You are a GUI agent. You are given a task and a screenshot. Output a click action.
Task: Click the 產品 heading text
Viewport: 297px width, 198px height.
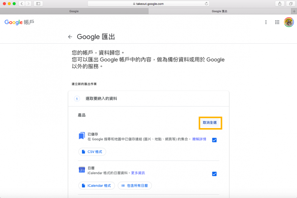82,115
